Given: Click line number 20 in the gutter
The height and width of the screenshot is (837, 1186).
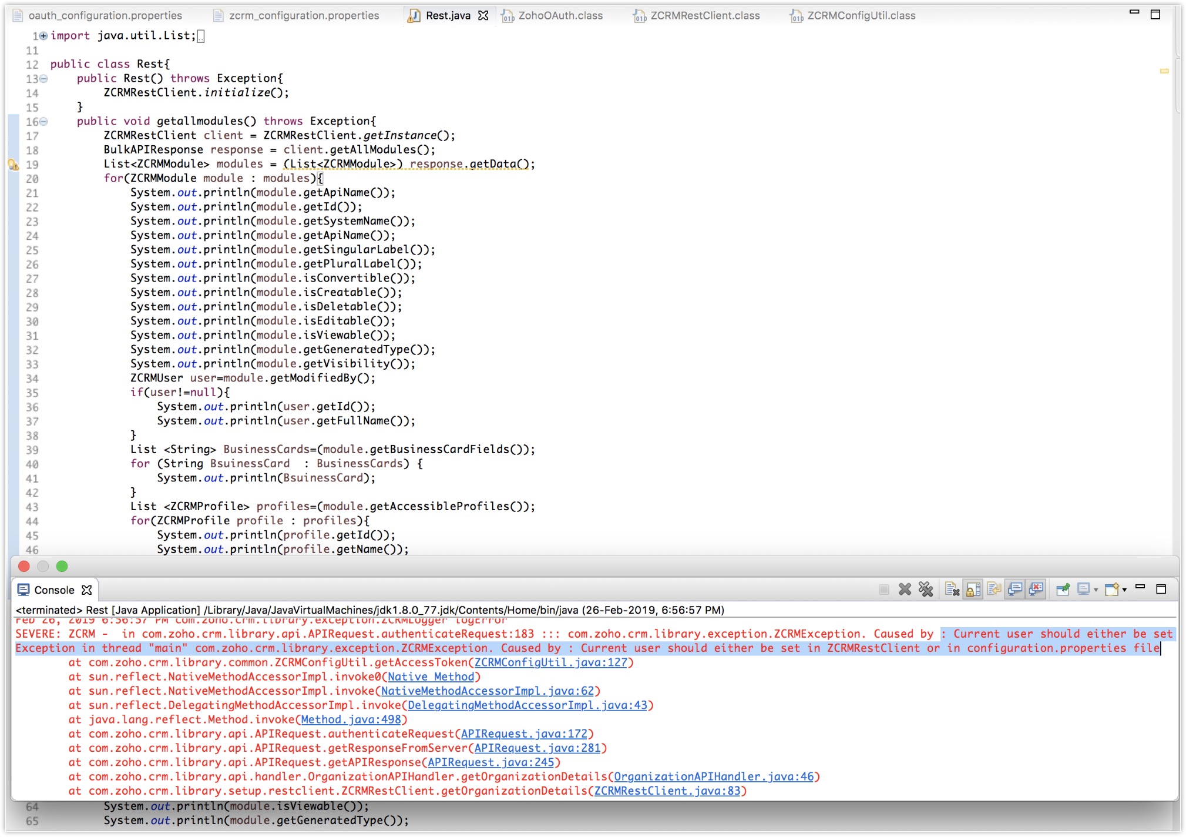Looking at the screenshot, I should point(32,179).
